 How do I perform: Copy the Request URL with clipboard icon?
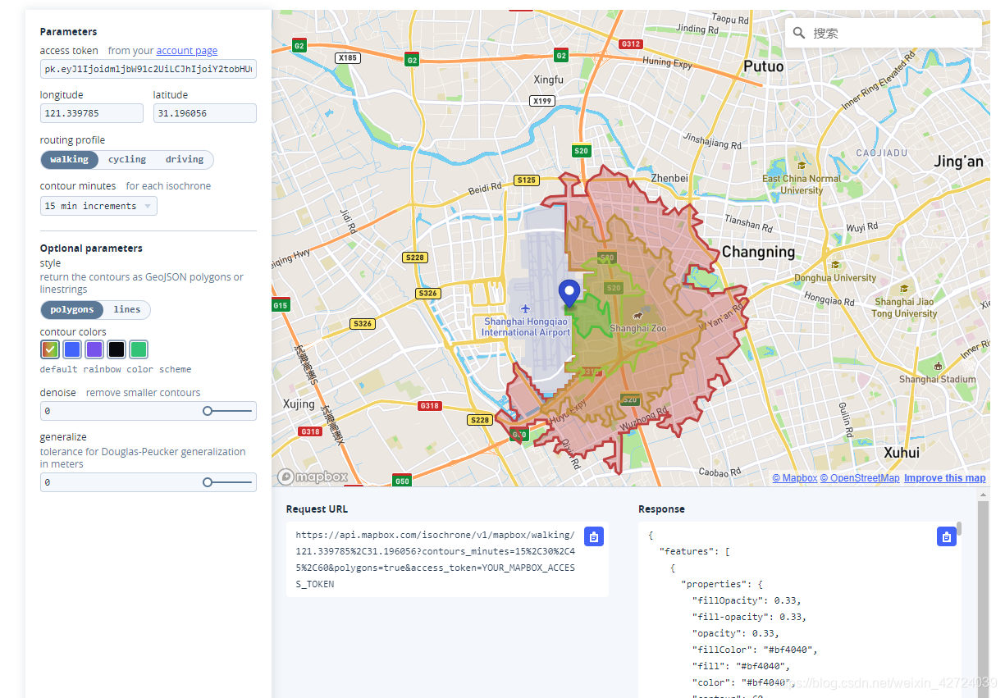595,536
